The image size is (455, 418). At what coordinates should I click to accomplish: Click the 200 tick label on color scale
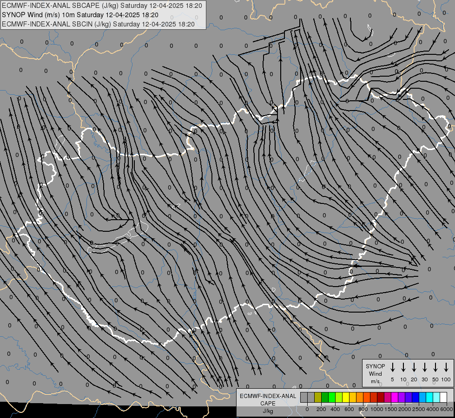click(x=321, y=409)
